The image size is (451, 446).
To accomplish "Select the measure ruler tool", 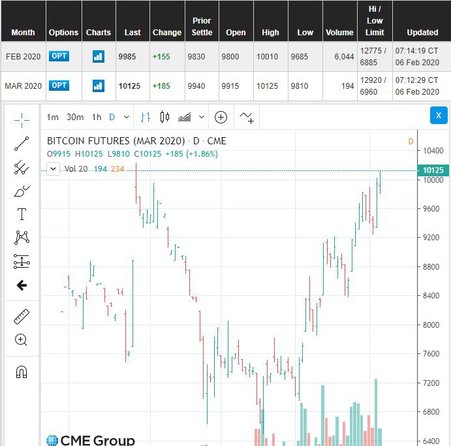I will click(x=22, y=317).
